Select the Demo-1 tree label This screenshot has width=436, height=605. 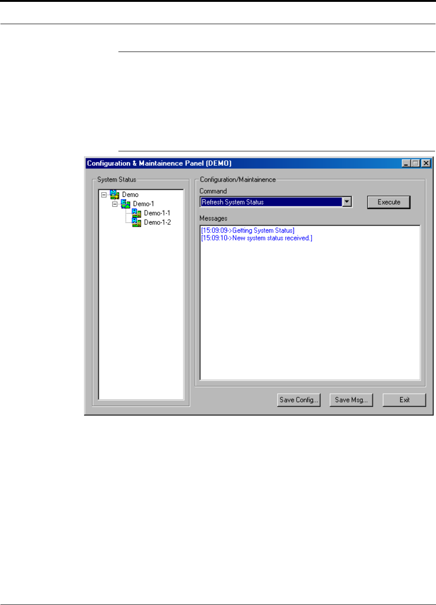[x=143, y=204]
